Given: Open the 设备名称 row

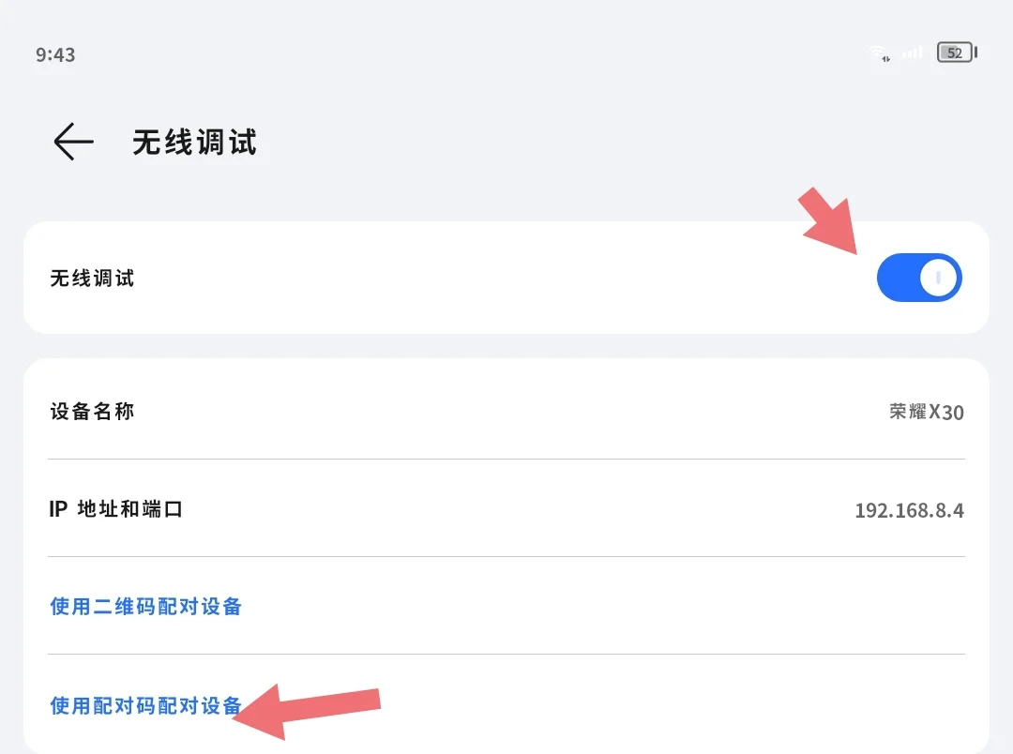Looking at the screenshot, I should tap(92, 412).
